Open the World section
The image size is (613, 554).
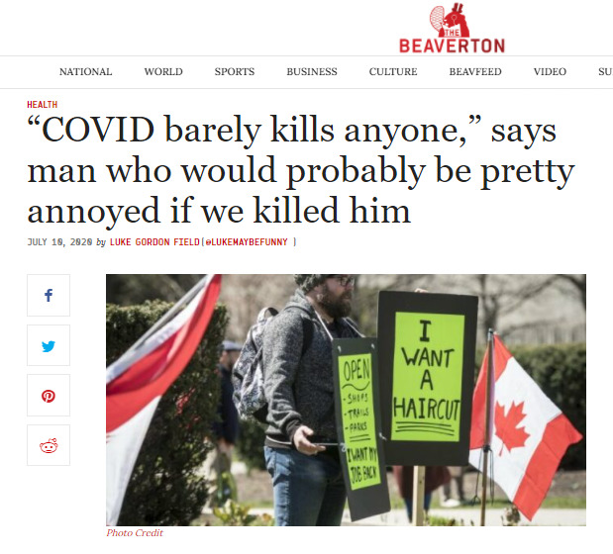[x=163, y=72]
